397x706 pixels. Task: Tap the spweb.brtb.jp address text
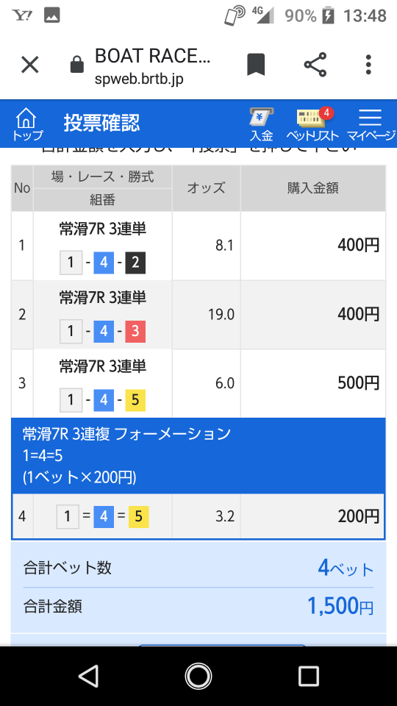pos(139,79)
